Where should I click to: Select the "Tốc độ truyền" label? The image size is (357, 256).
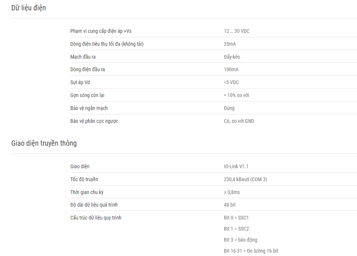coord(84,179)
